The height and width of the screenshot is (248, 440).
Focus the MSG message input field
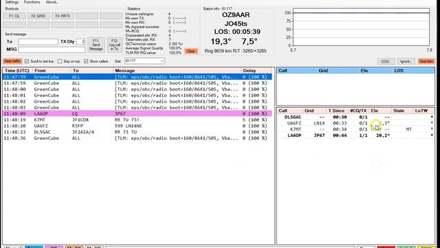coord(52,50)
